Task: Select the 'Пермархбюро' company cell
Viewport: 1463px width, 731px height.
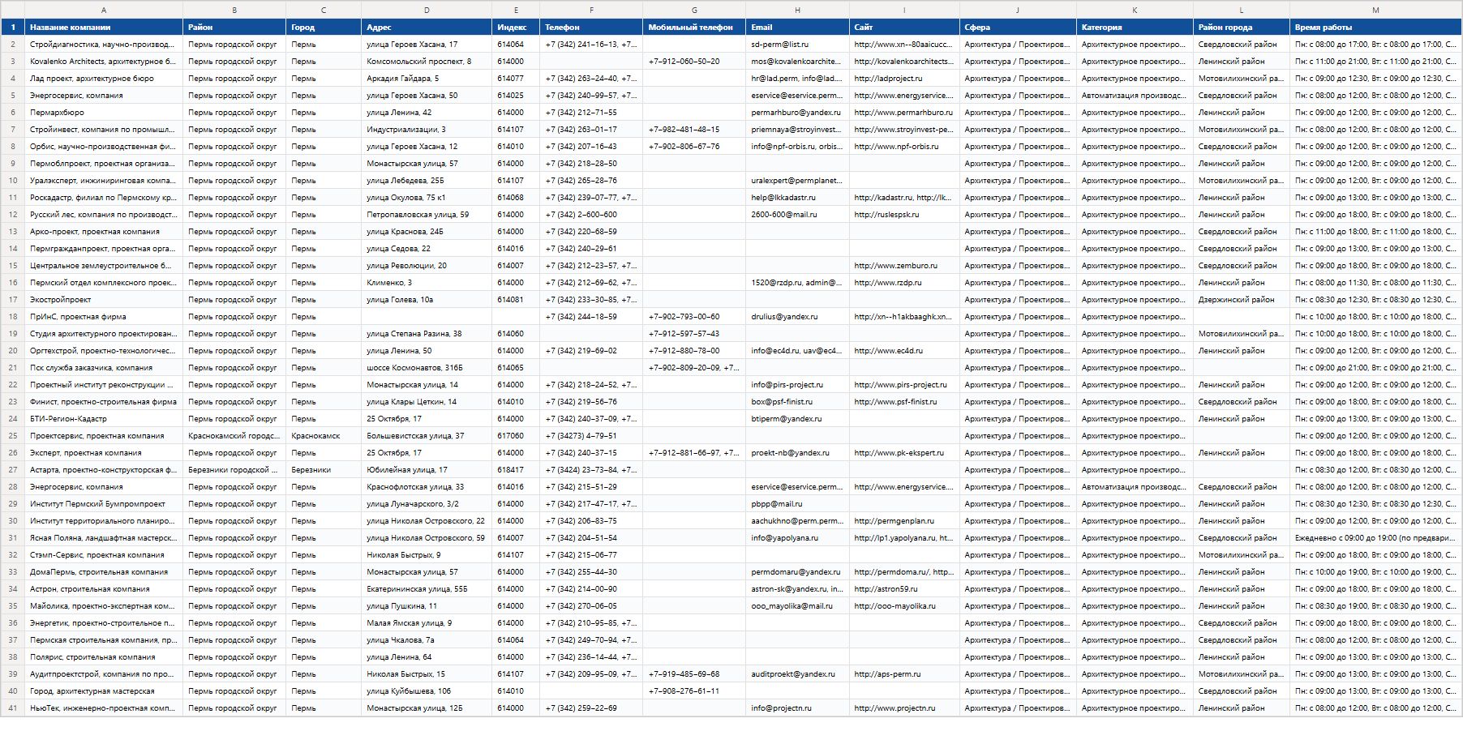Action: pos(104,112)
